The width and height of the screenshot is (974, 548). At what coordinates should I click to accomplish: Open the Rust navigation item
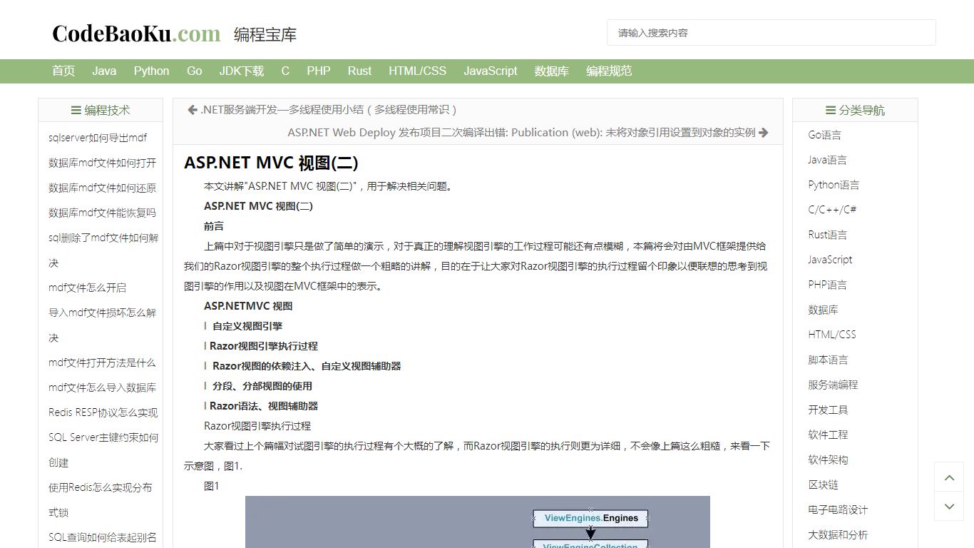click(x=359, y=71)
